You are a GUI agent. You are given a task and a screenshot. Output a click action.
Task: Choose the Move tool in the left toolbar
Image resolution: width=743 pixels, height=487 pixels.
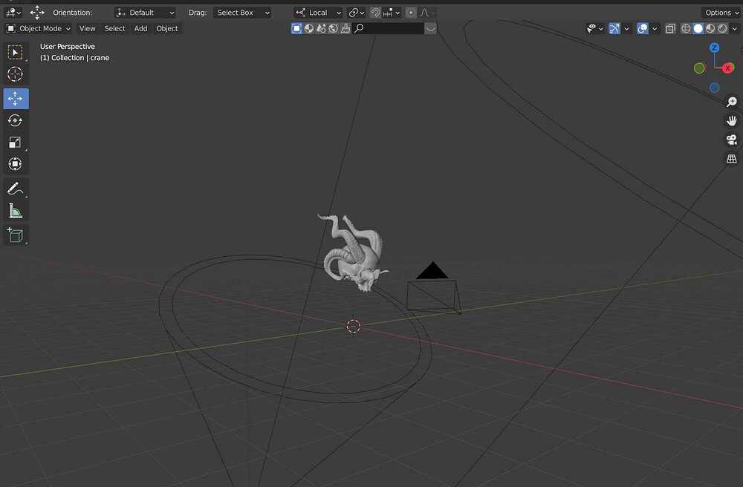point(16,99)
